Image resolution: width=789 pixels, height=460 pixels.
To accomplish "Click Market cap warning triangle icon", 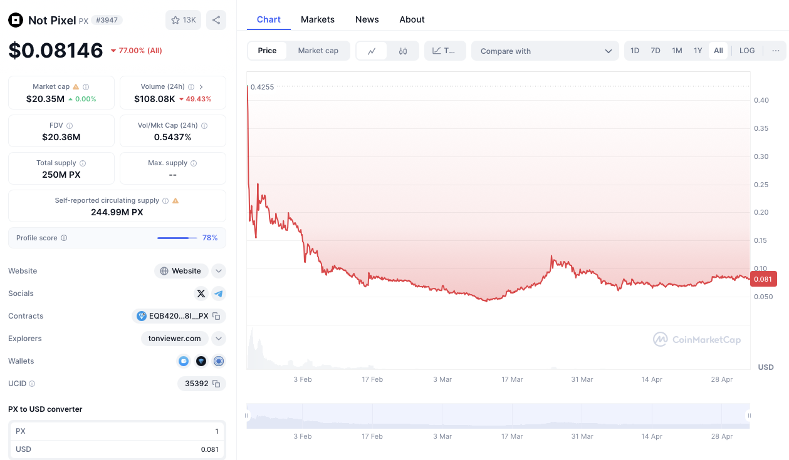I will click(76, 87).
